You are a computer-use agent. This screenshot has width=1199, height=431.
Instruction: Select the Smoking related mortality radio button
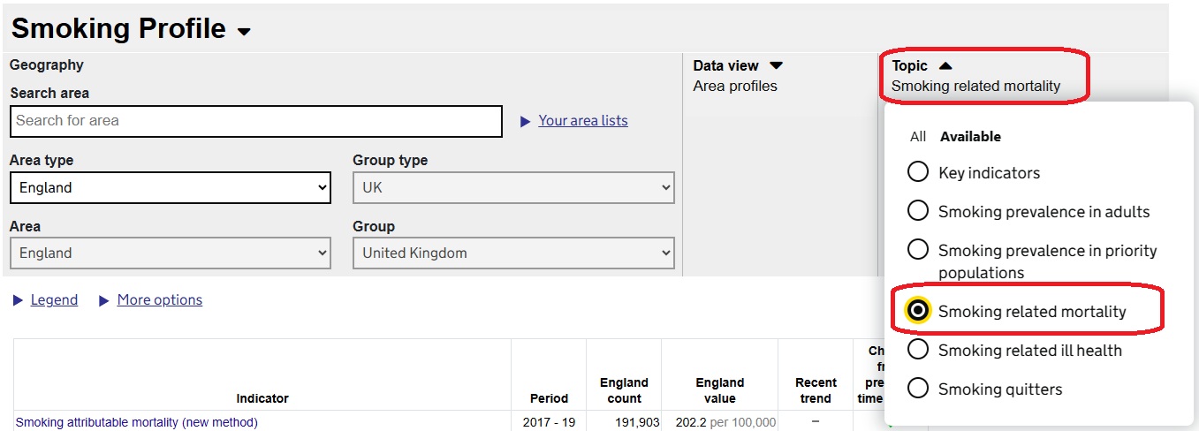click(918, 310)
